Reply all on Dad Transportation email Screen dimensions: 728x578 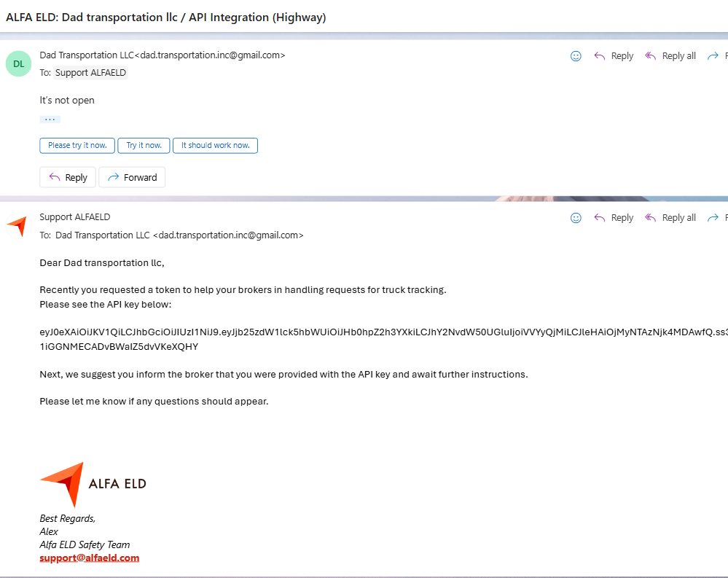point(670,56)
